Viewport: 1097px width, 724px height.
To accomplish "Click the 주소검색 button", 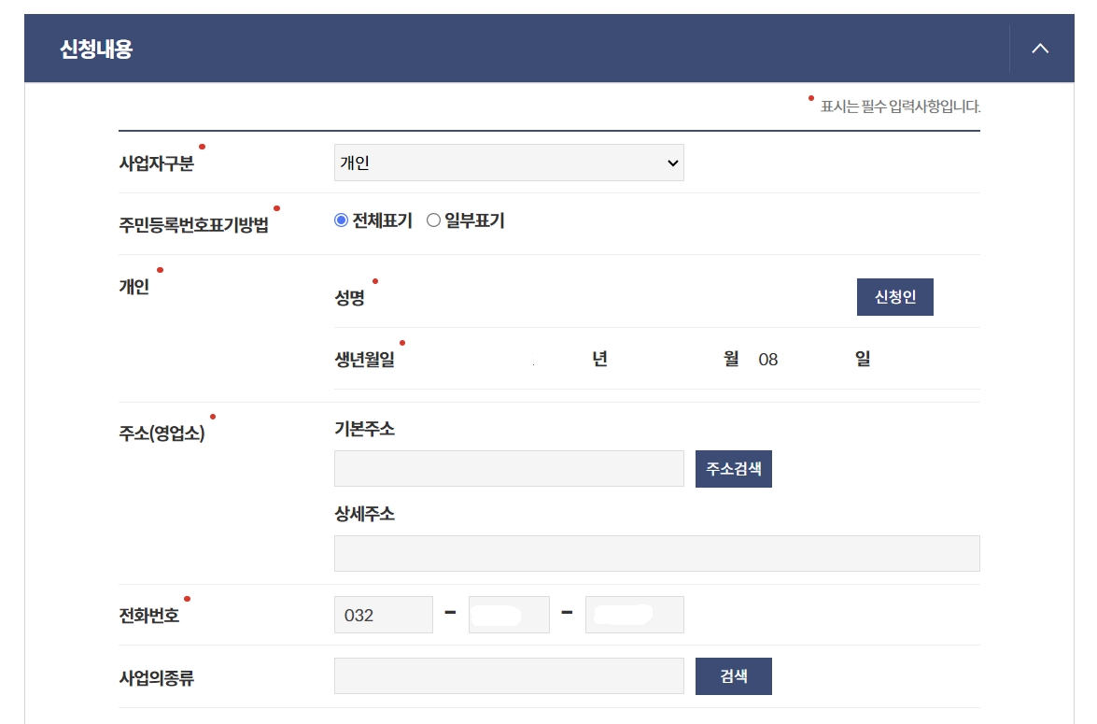I will pos(733,468).
